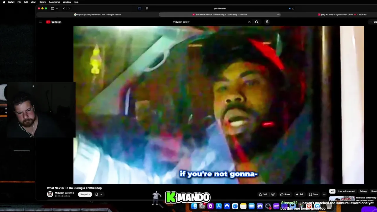Viewport: 377px width, 212px height.
Task: Expand the notification options chevron
Action: [101, 194]
